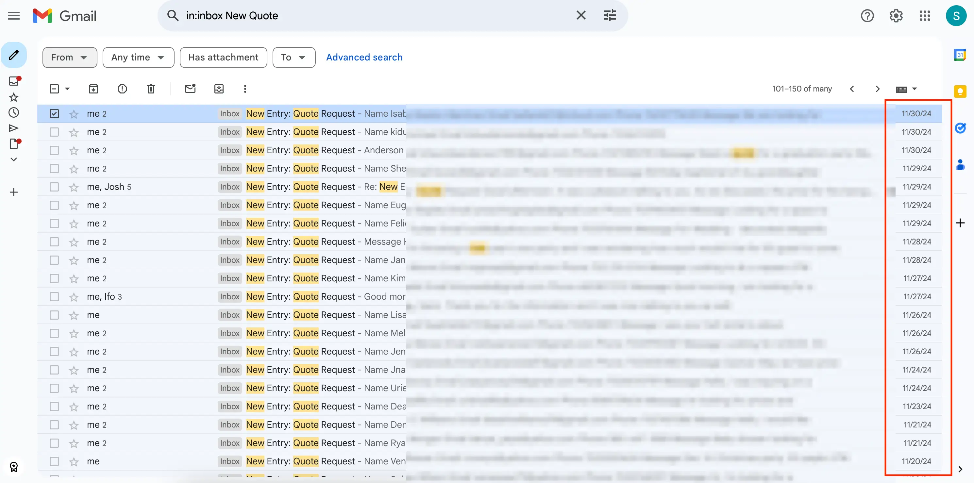Open the Compose pencil icon

click(x=14, y=55)
